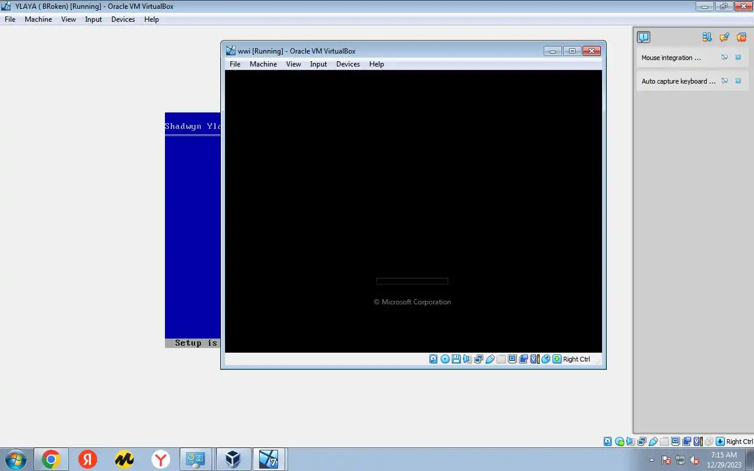Click network indicator in wwi status bar
Screen dimensions: 754x471
click(478, 359)
